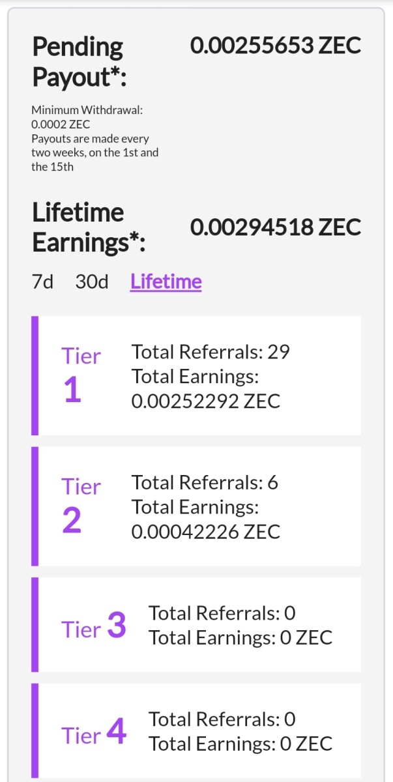Image resolution: width=393 pixels, height=782 pixels.
Task: Click the payout schedule note text
Action: pos(95,152)
